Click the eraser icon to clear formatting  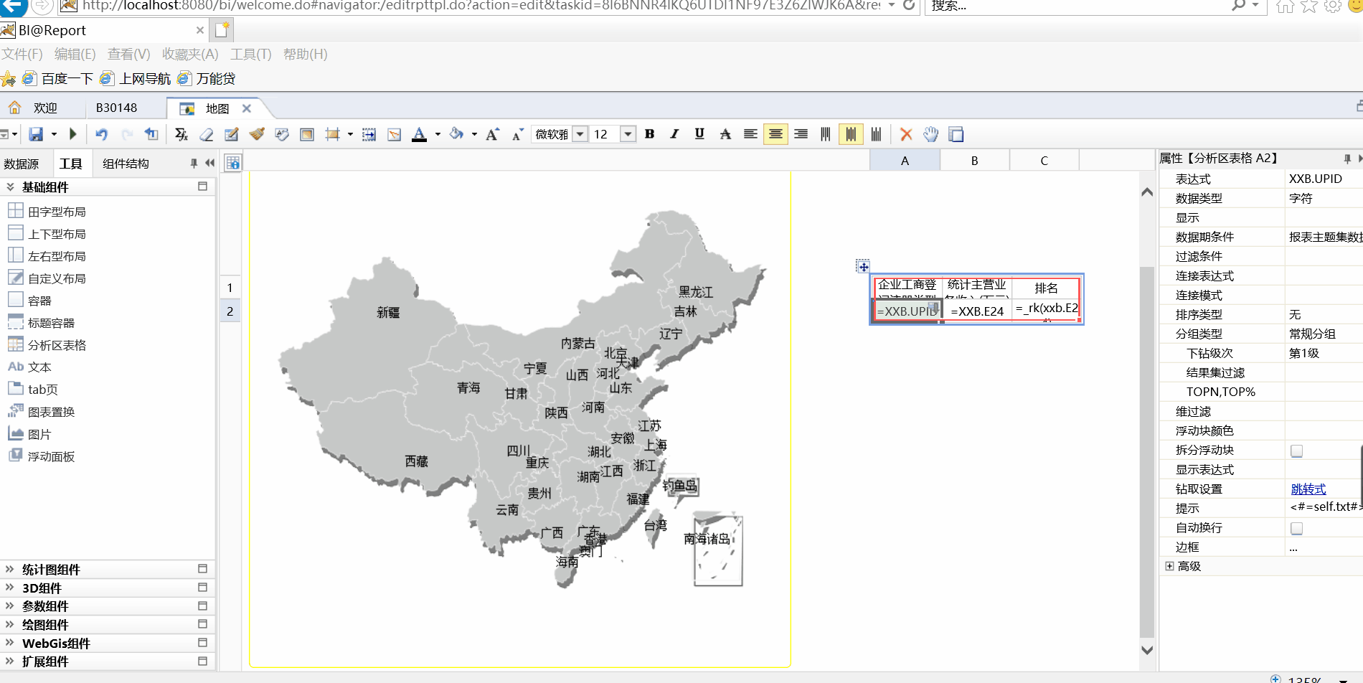[x=206, y=134]
